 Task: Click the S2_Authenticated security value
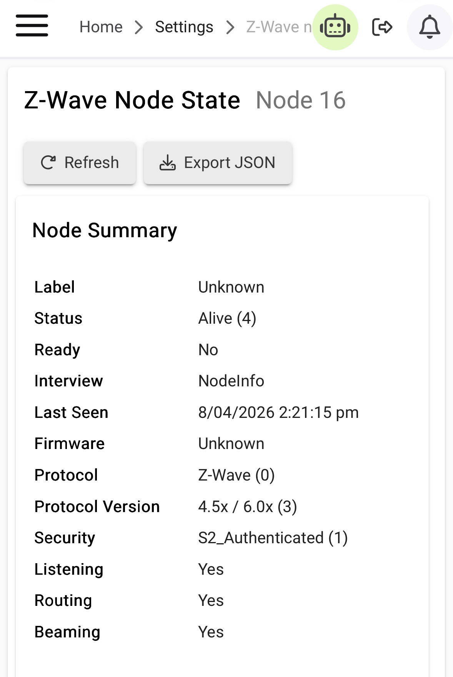pyautogui.click(x=273, y=538)
